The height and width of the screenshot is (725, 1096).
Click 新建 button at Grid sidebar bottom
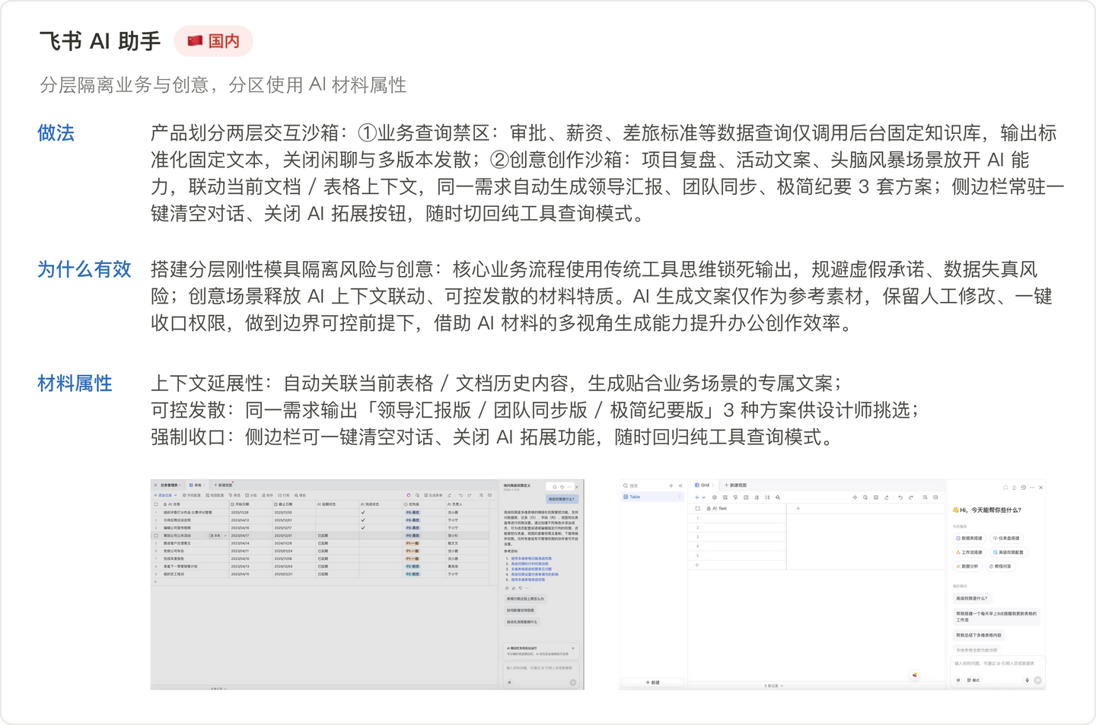pyautogui.click(x=653, y=682)
